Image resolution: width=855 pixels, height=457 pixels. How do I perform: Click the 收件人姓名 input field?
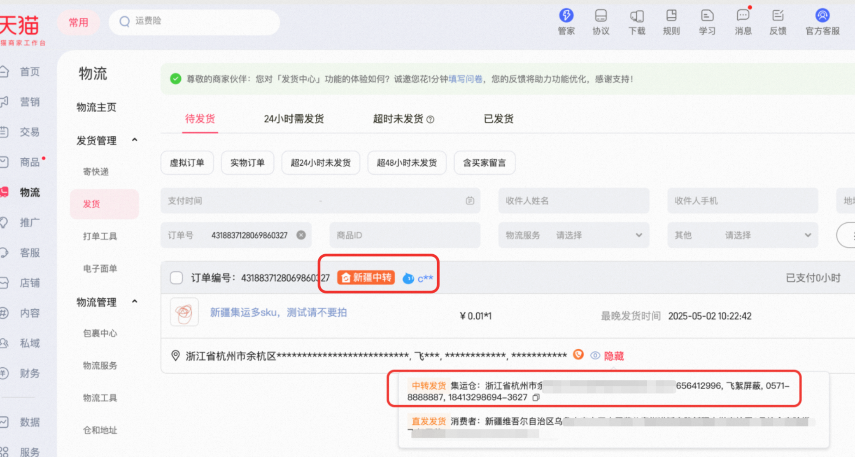573,201
